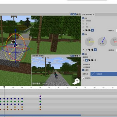
Task: Collapse the keyframe section above the transition dropdown
Action: click(83, 70)
